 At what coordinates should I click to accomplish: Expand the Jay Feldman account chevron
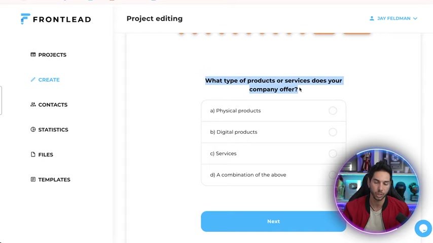[x=415, y=19]
